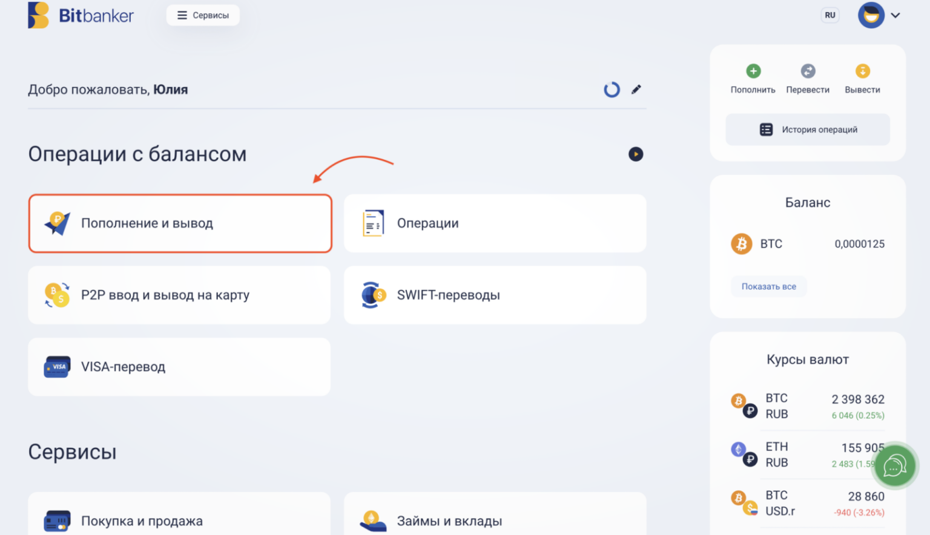
Task: Click the paper plane coin icon
Action: (57, 223)
